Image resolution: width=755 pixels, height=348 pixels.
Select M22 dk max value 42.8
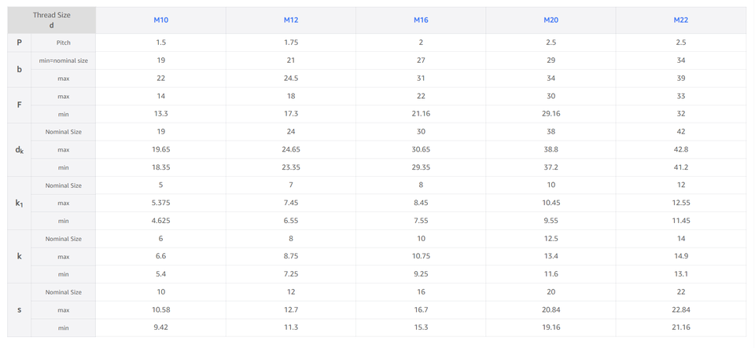coord(681,149)
